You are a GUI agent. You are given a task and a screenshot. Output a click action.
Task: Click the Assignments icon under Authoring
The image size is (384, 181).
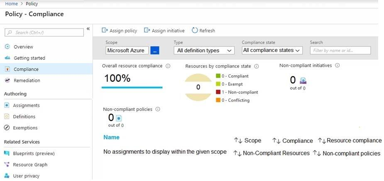(7, 105)
